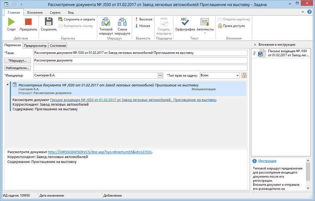Click into the Тема input field
The width and height of the screenshot is (315, 201).
tap(140, 53)
